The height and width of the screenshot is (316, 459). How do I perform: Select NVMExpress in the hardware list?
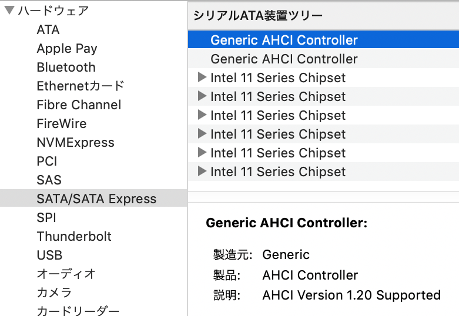(x=76, y=143)
